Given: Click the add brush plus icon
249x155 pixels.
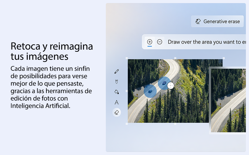Looking at the screenshot, I should [150, 42].
